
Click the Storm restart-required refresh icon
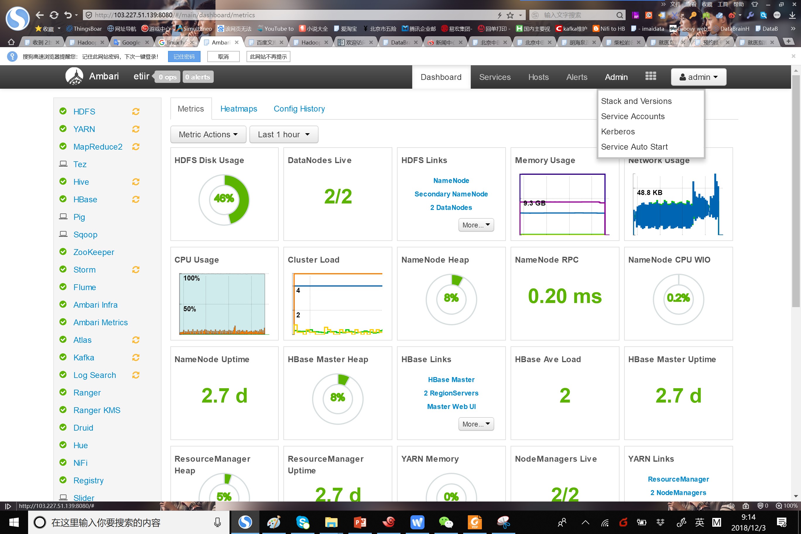click(136, 269)
